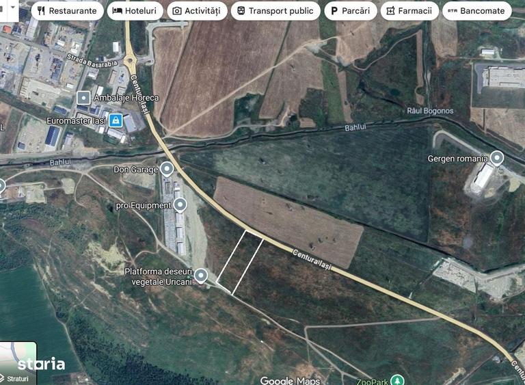525x385 pixels.
Task: Filter map by Restaurante
Action: [x=67, y=11]
